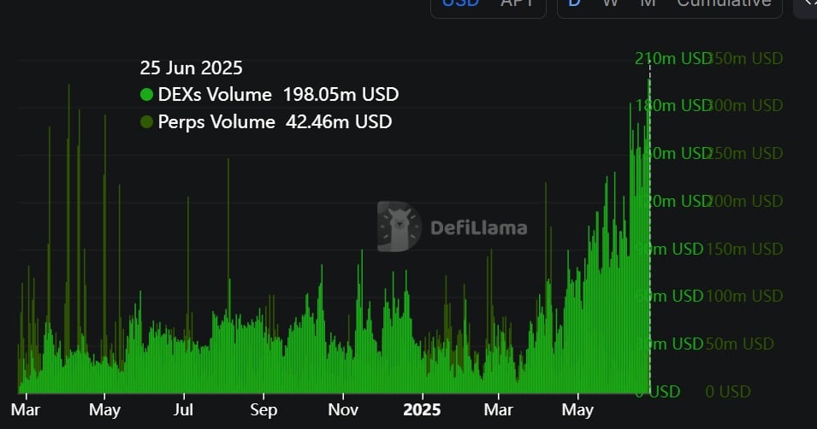Click the Jul x-axis label
The image size is (817, 429).
(183, 409)
